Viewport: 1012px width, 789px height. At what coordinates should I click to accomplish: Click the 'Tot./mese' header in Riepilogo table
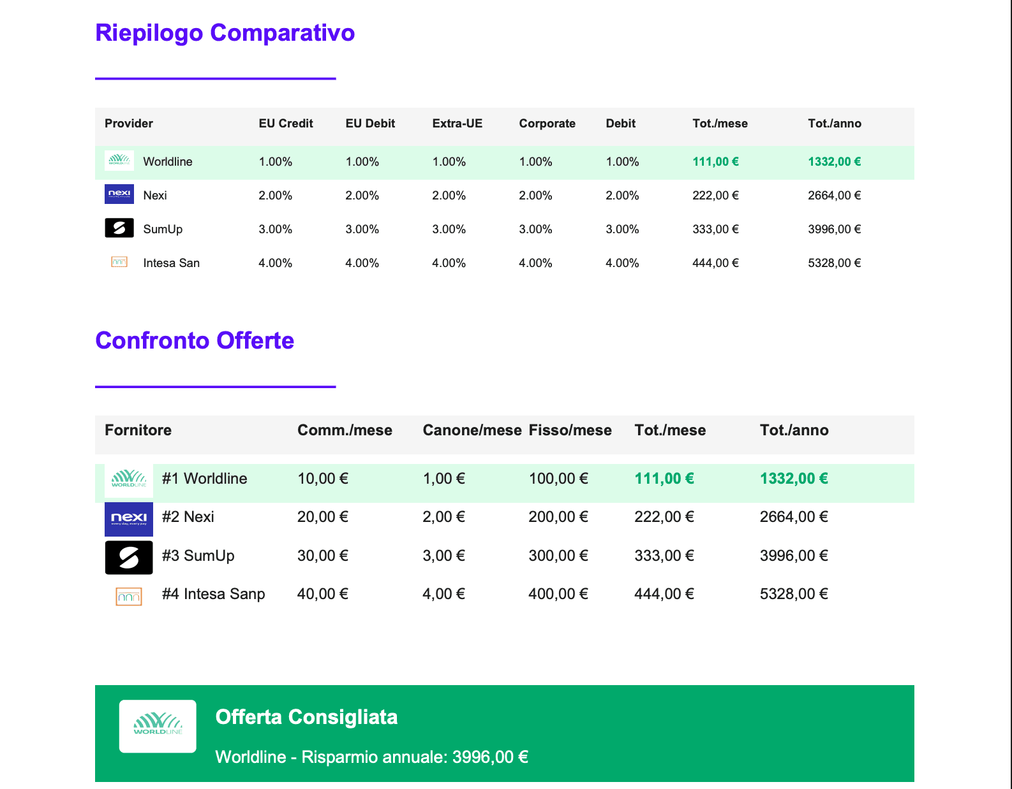point(720,124)
